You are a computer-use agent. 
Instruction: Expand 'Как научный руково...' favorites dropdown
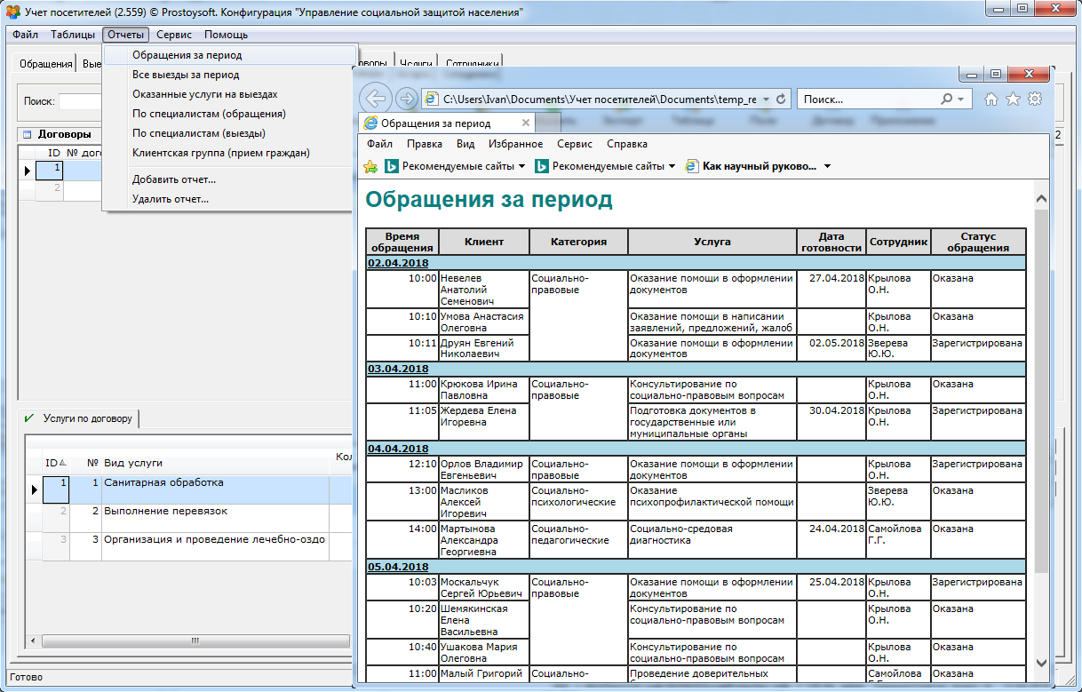click(827, 166)
